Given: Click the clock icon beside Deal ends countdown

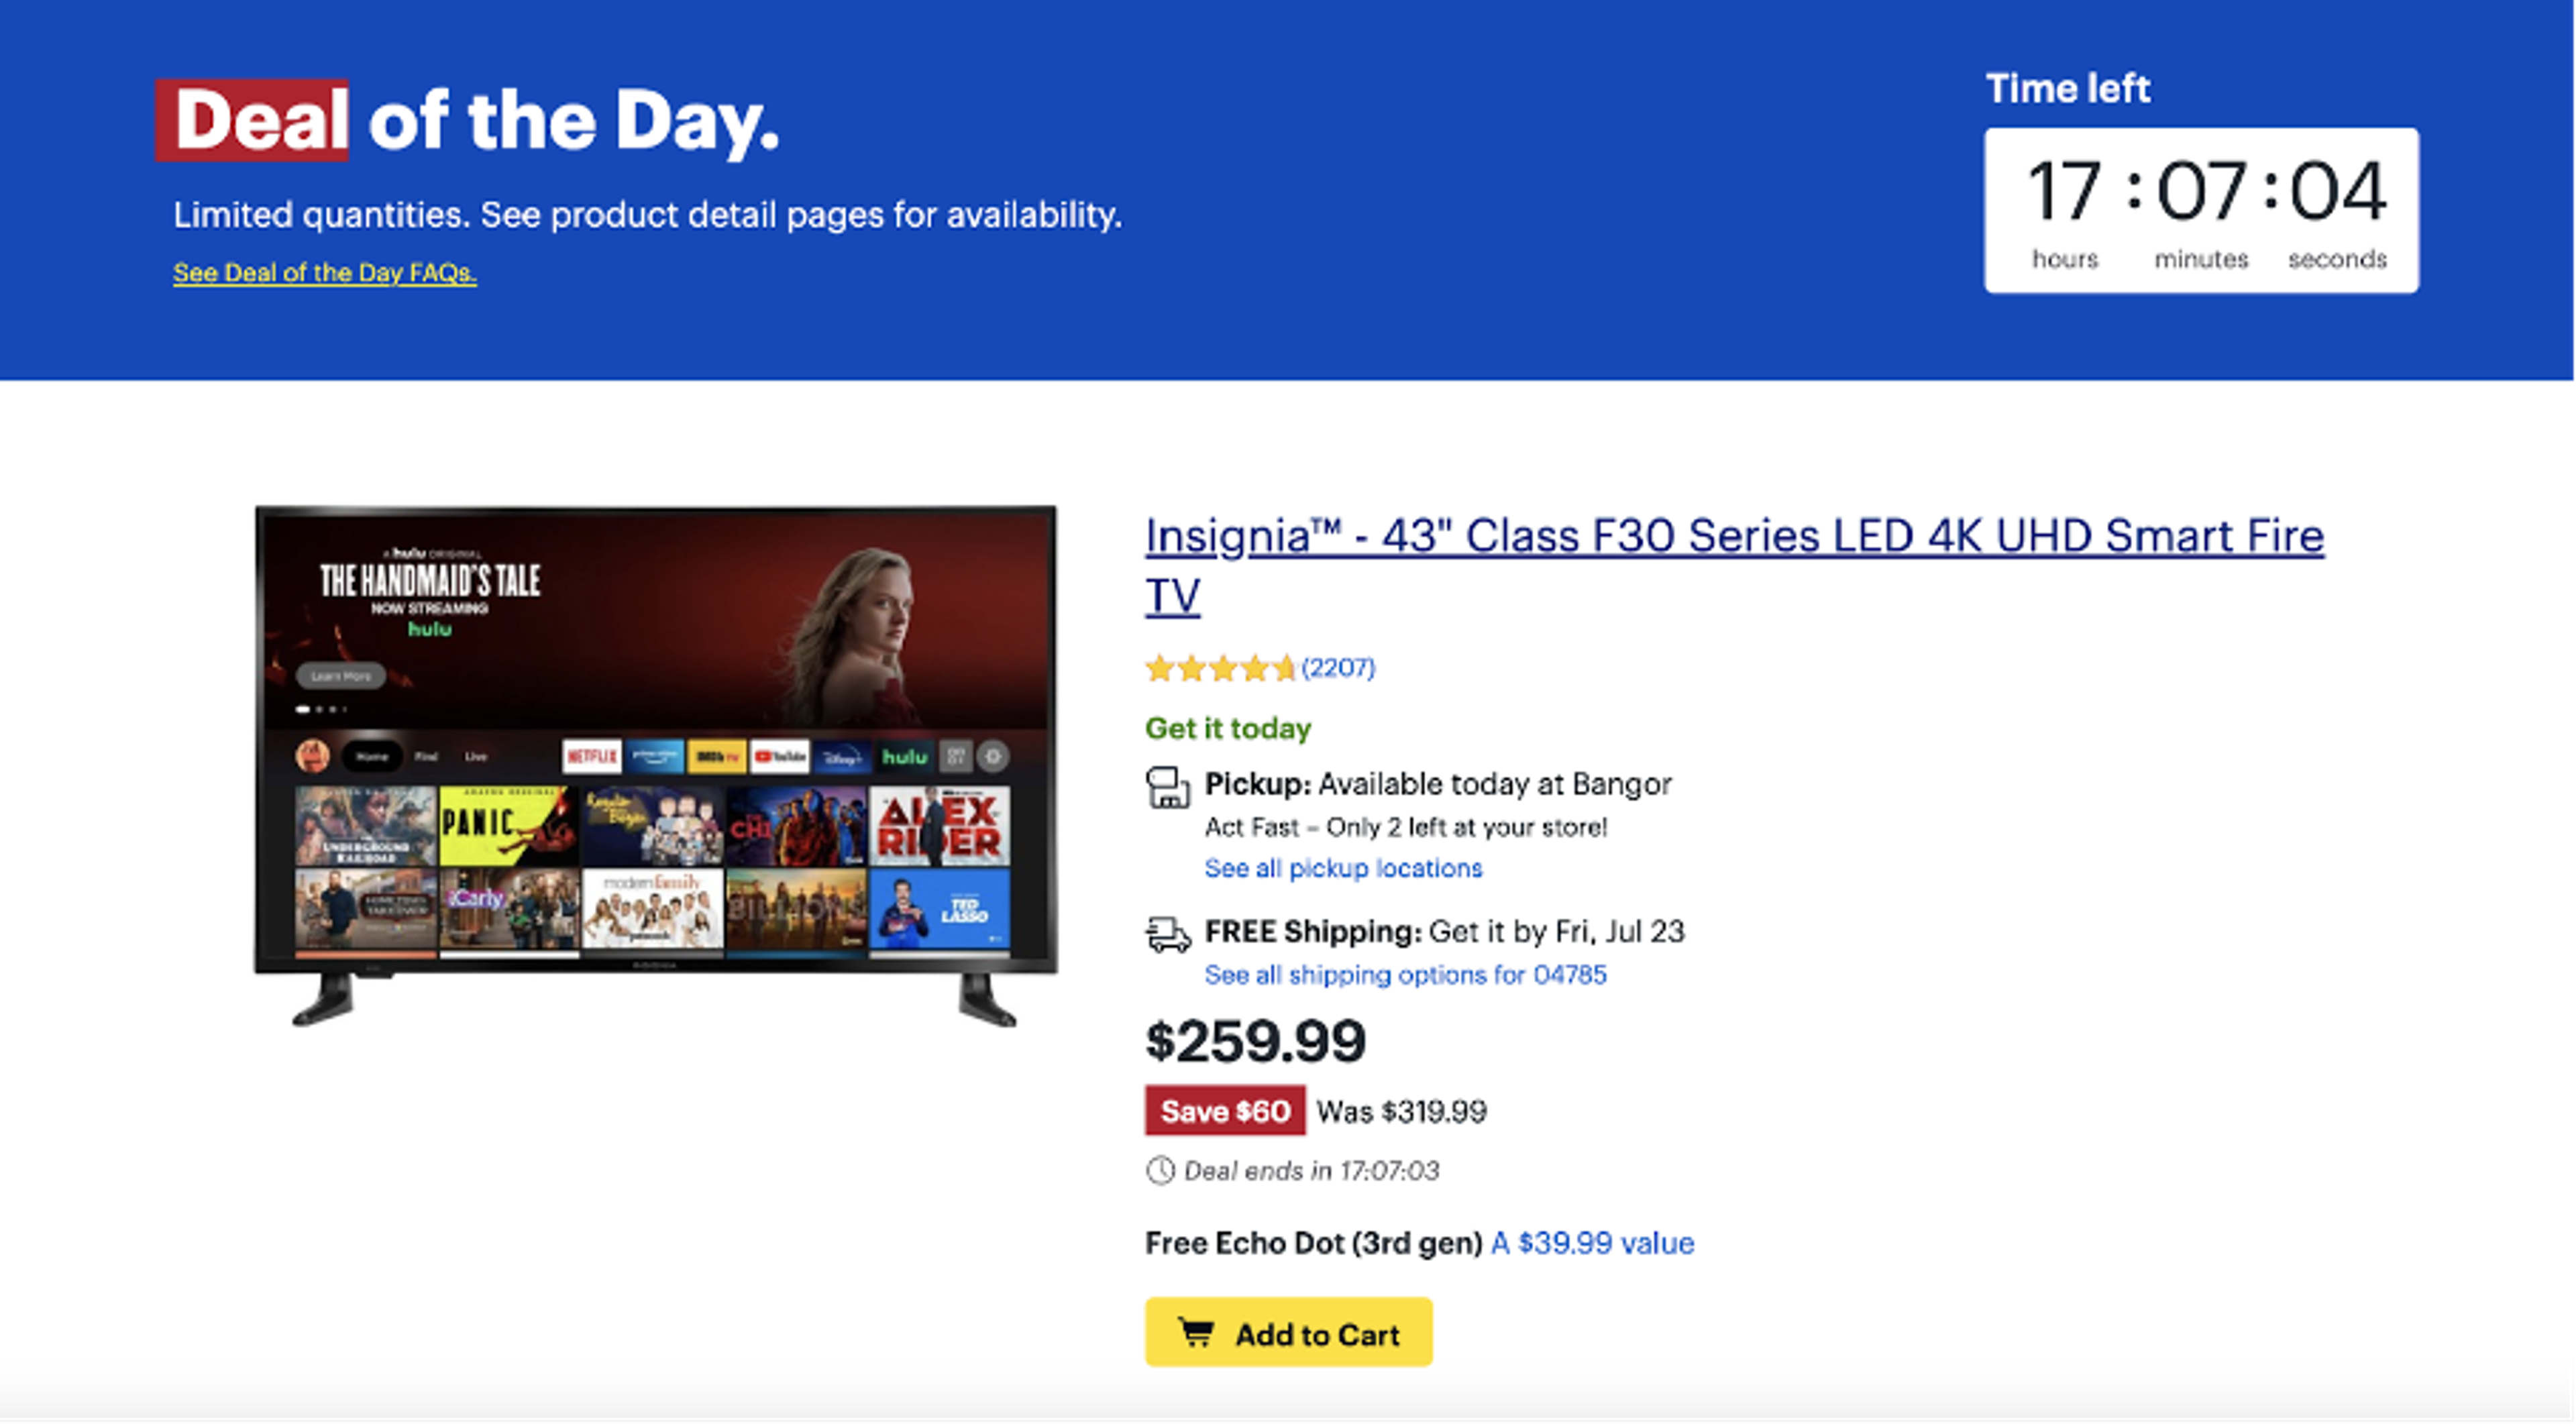Looking at the screenshot, I should [x=1160, y=1171].
